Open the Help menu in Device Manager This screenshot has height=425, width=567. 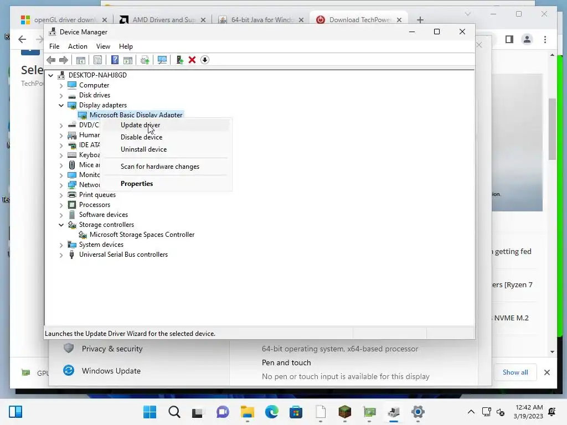tap(126, 46)
